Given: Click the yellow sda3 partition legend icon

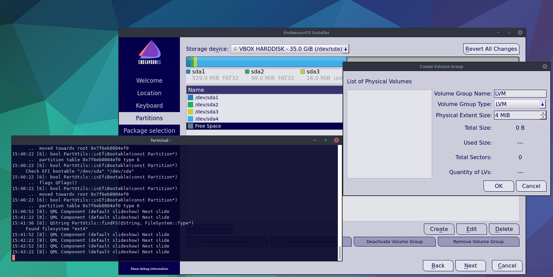Looking at the screenshot, I should click(305, 72).
